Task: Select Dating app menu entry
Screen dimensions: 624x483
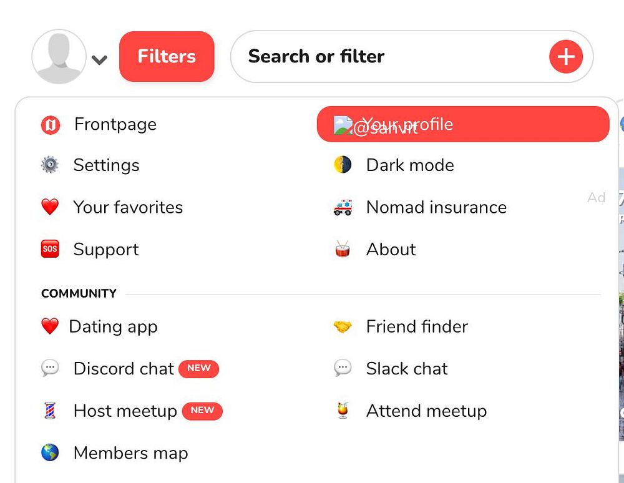Action: click(x=113, y=326)
